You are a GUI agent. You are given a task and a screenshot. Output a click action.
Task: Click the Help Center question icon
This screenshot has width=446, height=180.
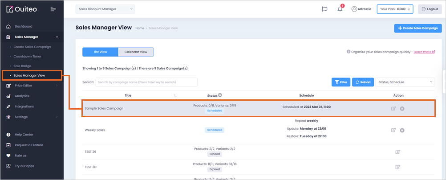(x=8, y=135)
